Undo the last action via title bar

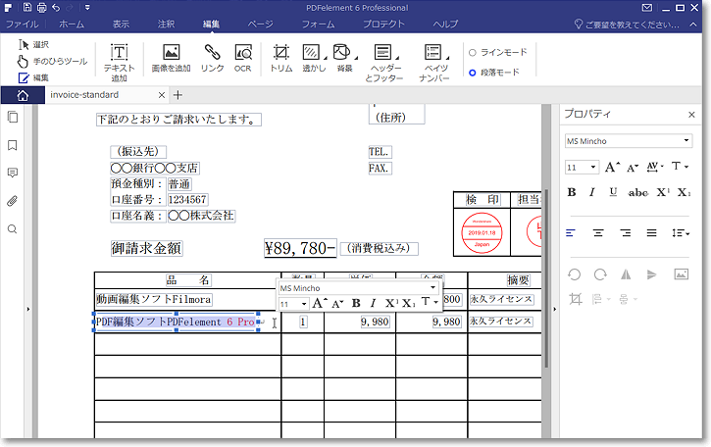pyautogui.click(x=56, y=7)
